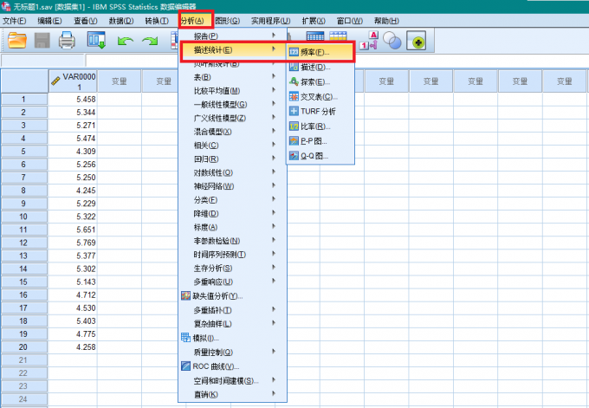Click the overlapping circles toolbar icon
589x408 pixels.
(x=392, y=40)
